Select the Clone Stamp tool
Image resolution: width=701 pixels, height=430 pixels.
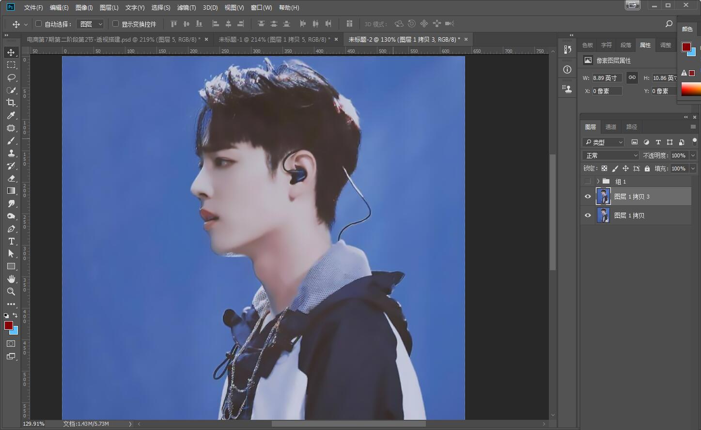coord(11,153)
